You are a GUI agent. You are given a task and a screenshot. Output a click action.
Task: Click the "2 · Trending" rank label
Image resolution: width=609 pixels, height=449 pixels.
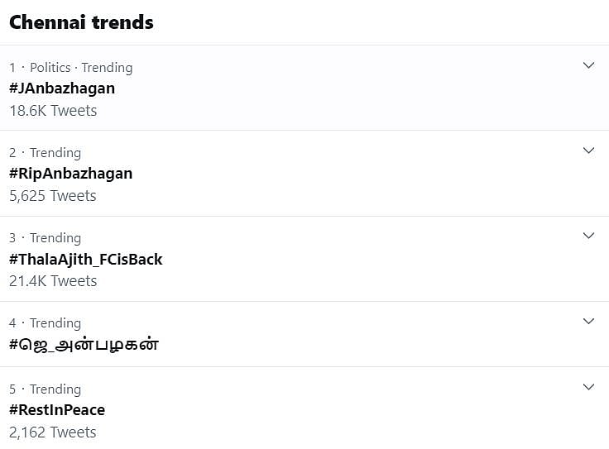45,153
